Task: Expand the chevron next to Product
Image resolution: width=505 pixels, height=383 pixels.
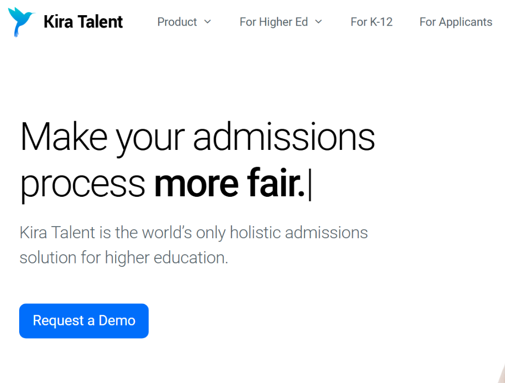Action: coord(208,22)
